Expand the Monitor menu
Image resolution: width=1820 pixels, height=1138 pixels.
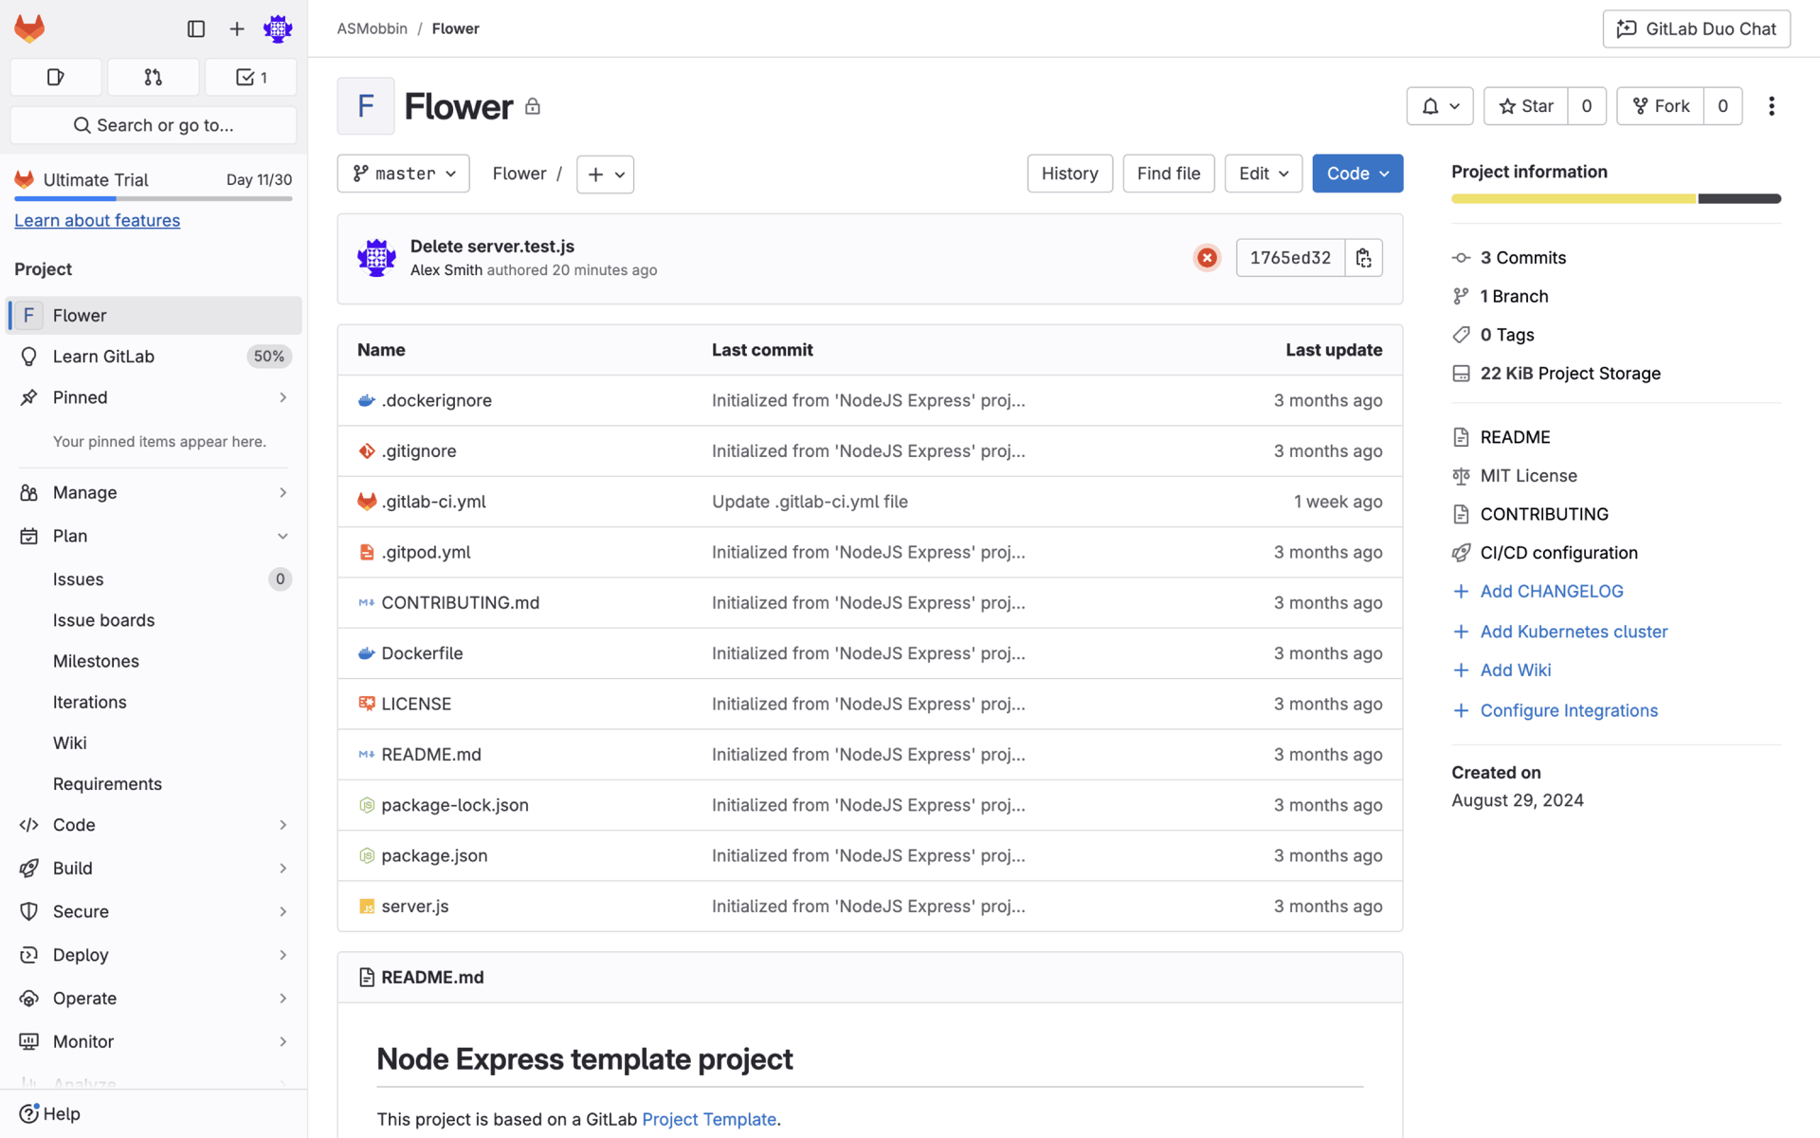[154, 1041]
